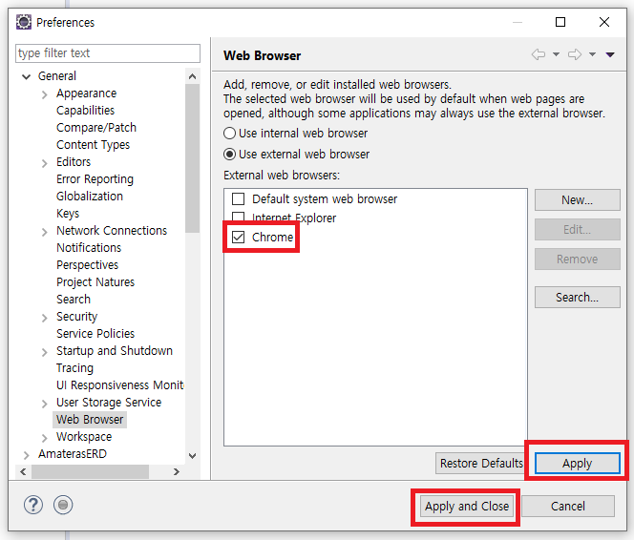The image size is (634, 540).
Task: Select Project Natures in the tree
Action: click(x=95, y=281)
